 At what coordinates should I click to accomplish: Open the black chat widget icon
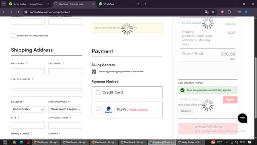pyautogui.click(x=243, y=118)
